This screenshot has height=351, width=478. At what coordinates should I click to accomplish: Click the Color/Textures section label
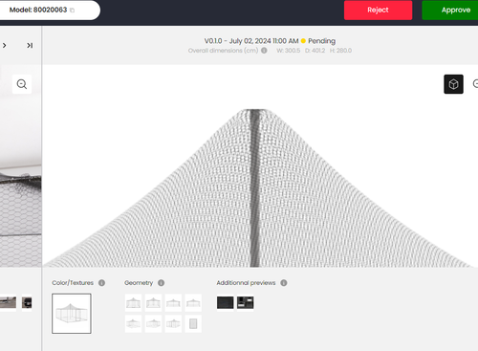click(x=73, y=283)
